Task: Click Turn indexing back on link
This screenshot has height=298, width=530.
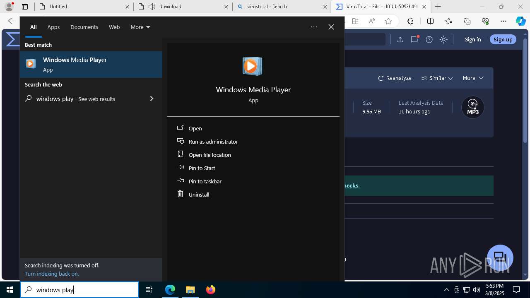Action: (x=52, y=274)
